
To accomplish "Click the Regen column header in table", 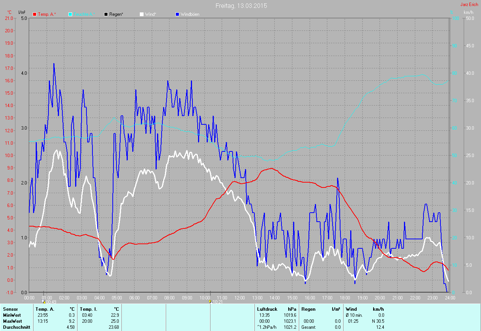I will [309, 309].
